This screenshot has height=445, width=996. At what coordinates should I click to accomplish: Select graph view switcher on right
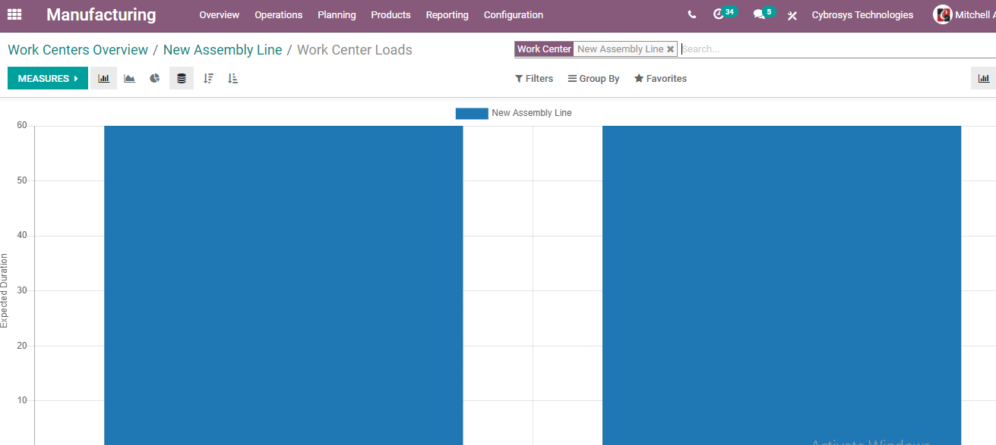click(984, 78)
